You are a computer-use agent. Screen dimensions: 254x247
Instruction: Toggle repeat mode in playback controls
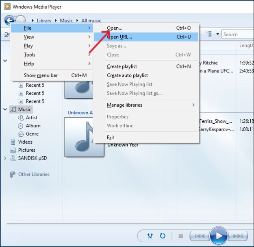[163, 236]
